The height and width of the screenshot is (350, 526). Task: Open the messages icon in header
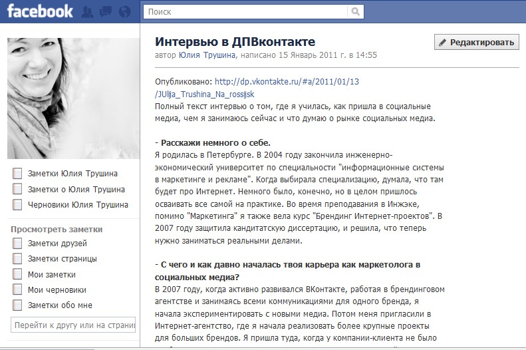(x=106, y=12)
